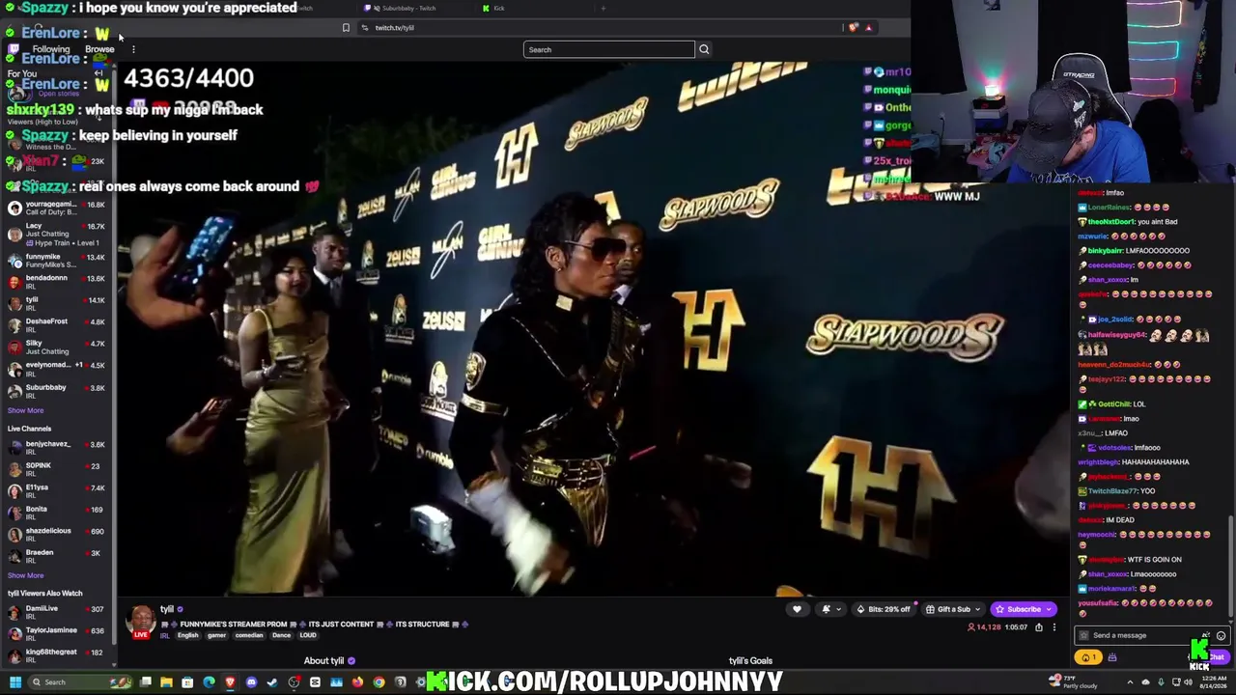Click tylil's live streamer avatar
The width and height of the screenshot is (1236, 695).
141,621
